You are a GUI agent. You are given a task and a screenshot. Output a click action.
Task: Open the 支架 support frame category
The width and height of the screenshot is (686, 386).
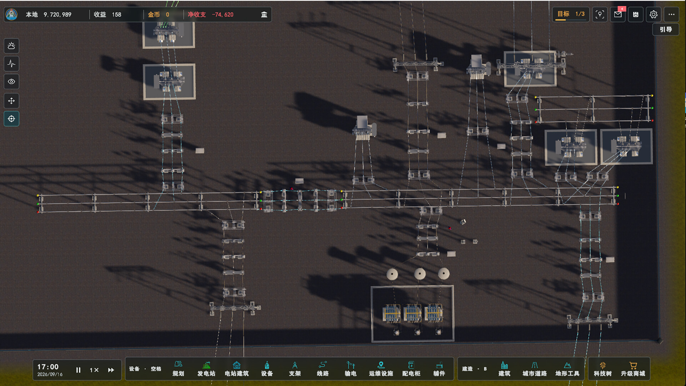click(295, 369)
